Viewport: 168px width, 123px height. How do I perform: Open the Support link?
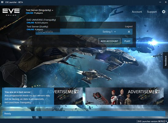click(152, 12)
